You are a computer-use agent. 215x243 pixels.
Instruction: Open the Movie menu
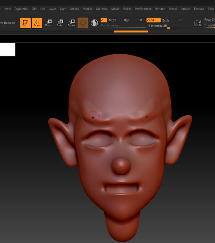(x=115, y=9)
